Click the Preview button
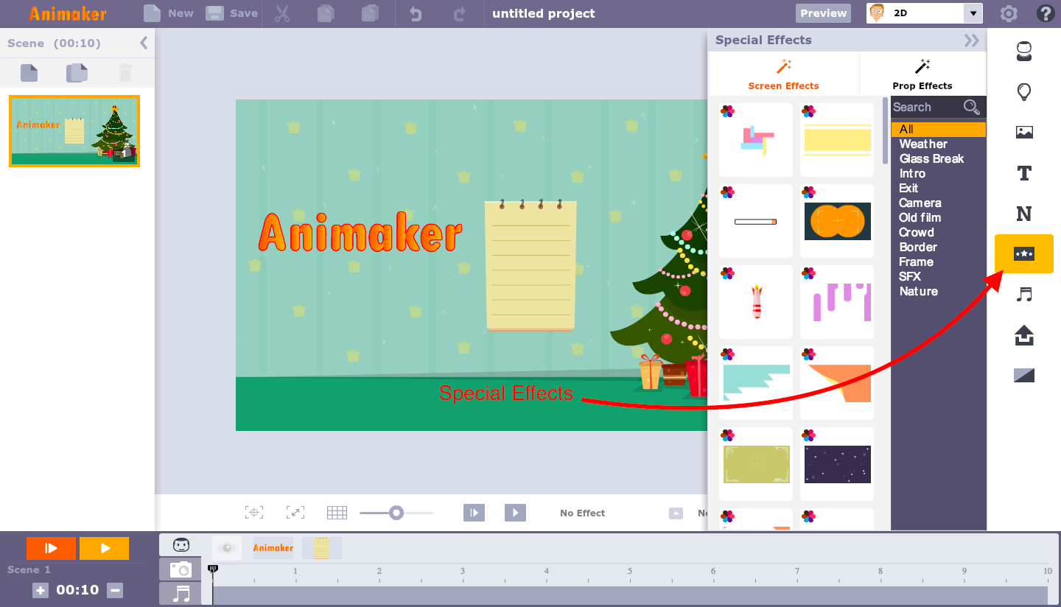 823,13
